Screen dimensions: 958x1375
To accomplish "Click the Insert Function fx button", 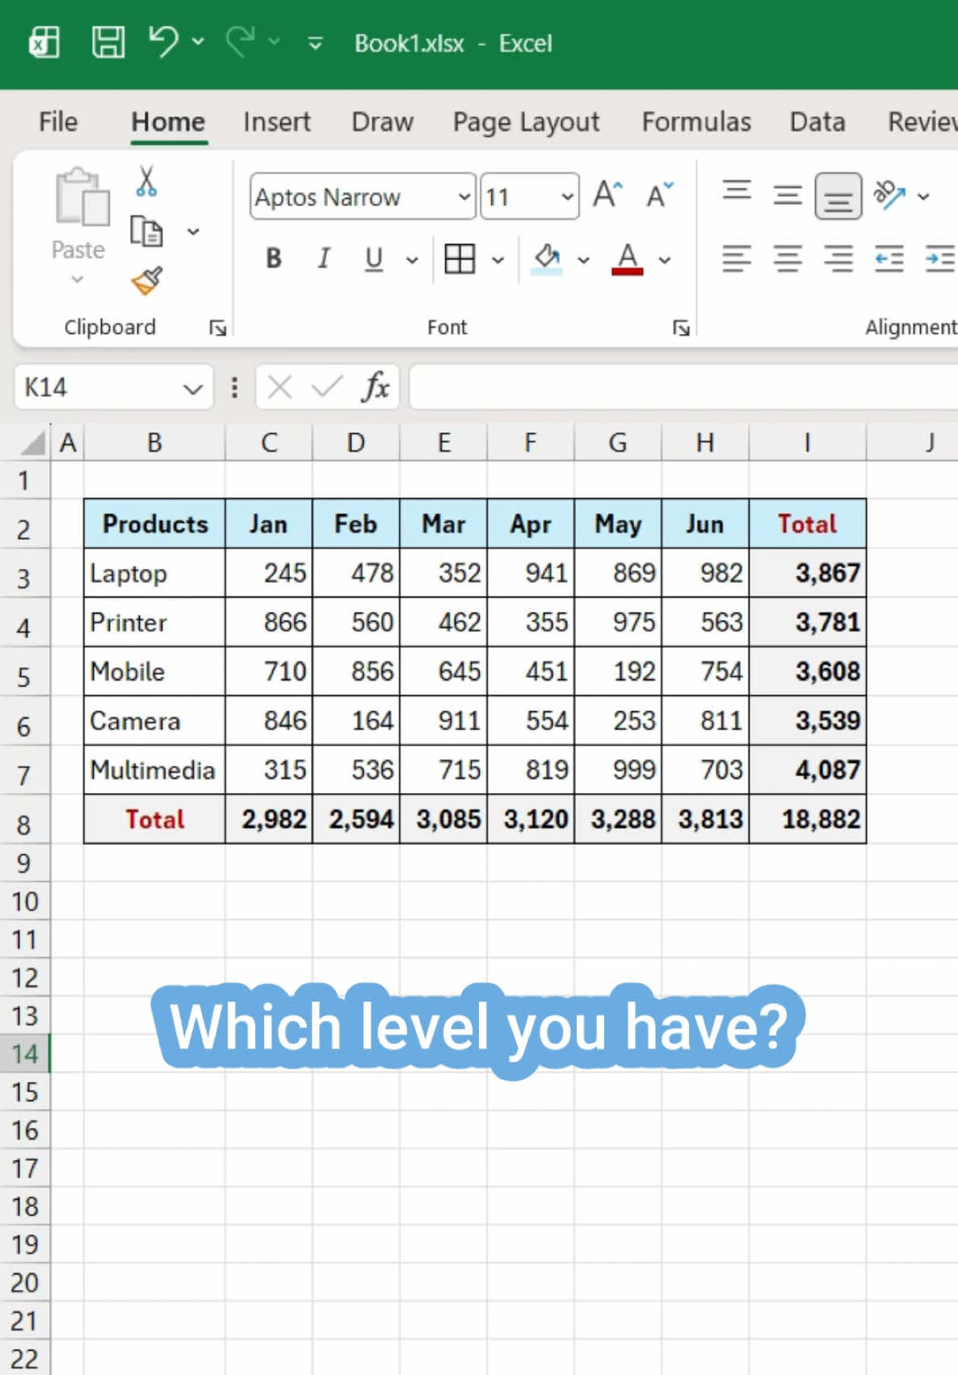I will [x=376, y=386].
